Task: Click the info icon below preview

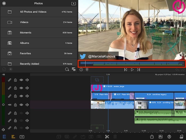Action: pos(81,70)
